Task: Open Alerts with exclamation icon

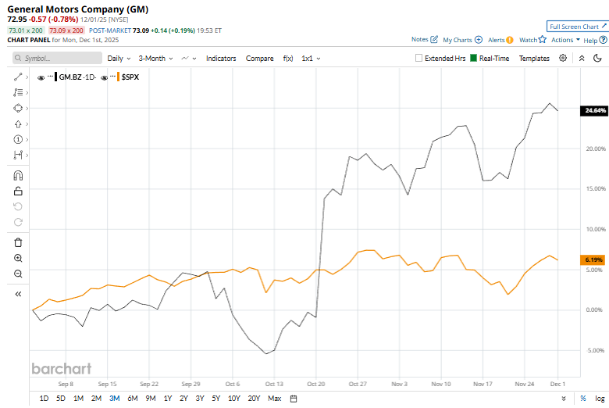Action: click(510, 40)
